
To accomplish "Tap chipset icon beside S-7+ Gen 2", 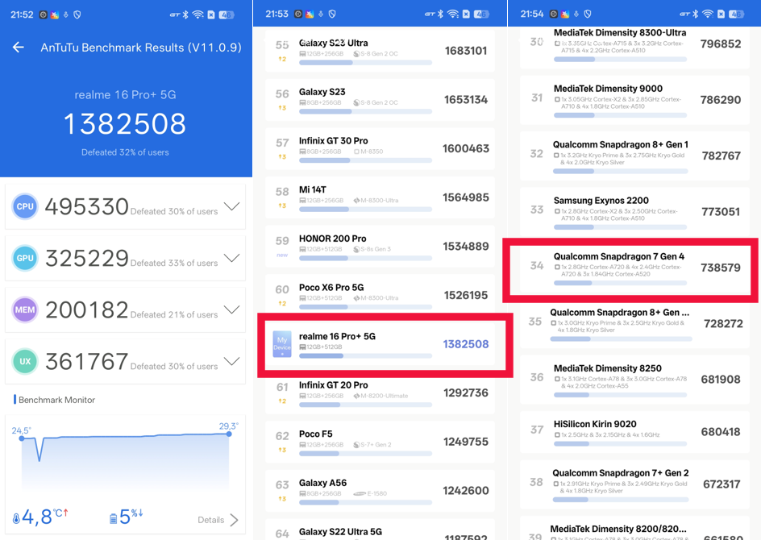I will click(356, 445).
